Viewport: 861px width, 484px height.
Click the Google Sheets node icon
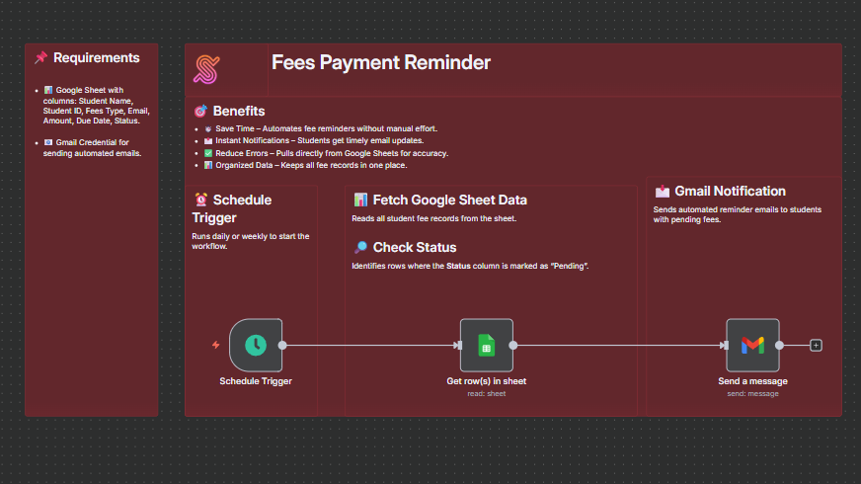486,345
